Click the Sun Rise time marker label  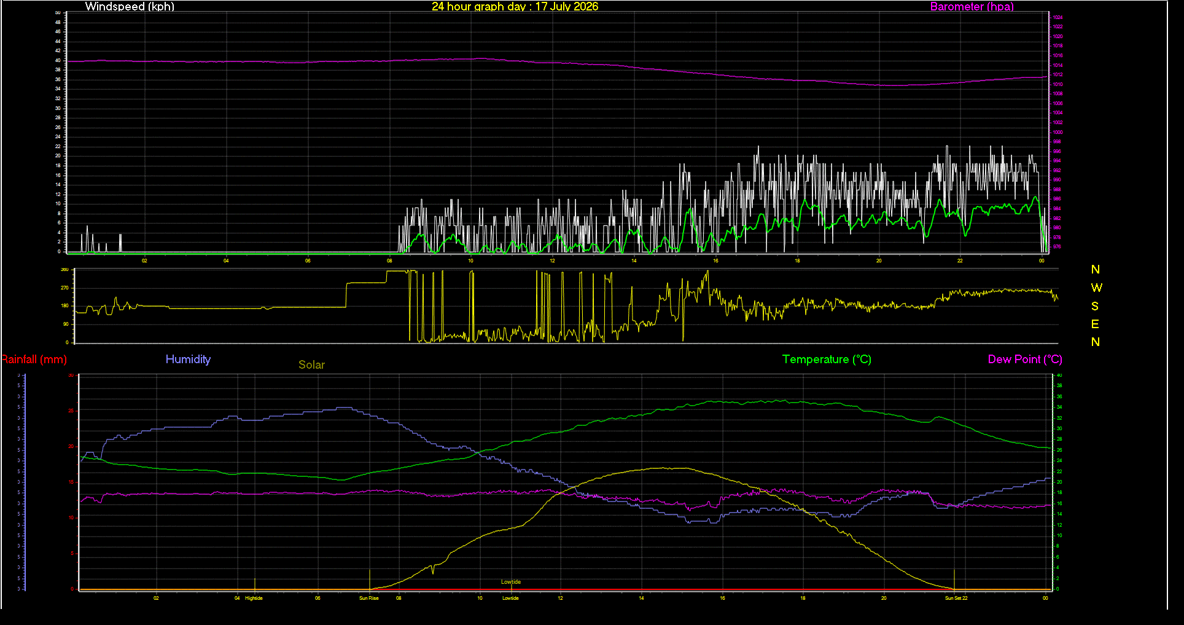(368, 598)
